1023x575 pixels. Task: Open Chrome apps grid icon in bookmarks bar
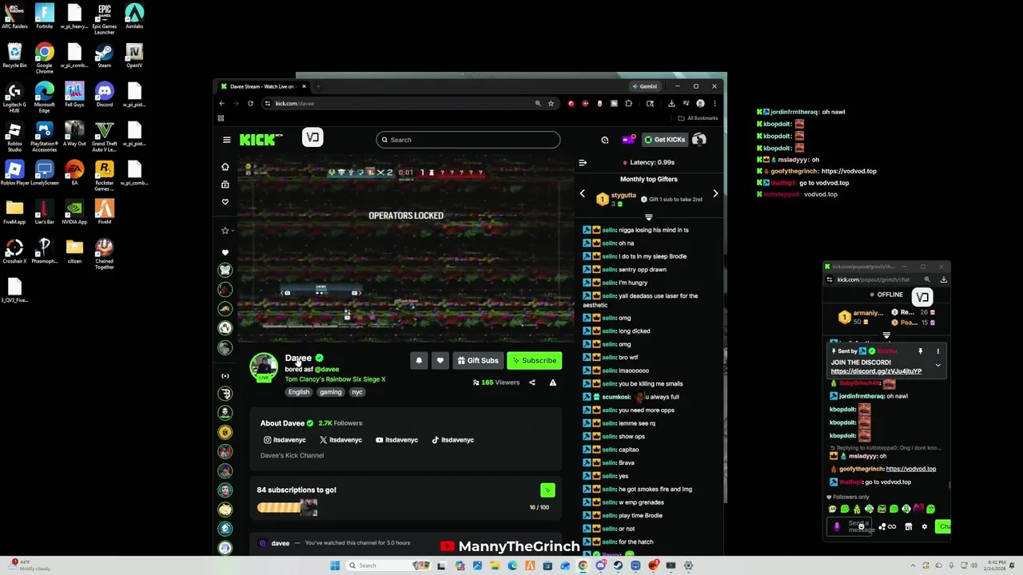pyautogui.click(x=221, y=118)
